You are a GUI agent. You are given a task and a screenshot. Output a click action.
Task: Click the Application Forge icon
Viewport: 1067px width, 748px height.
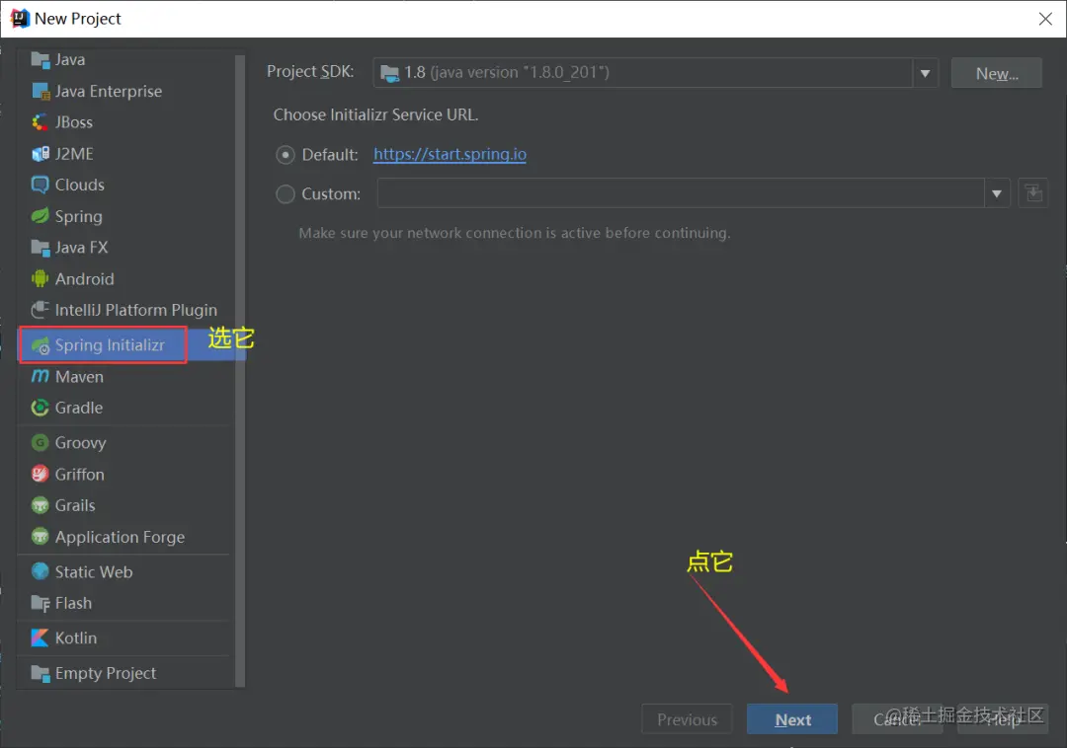41,537
